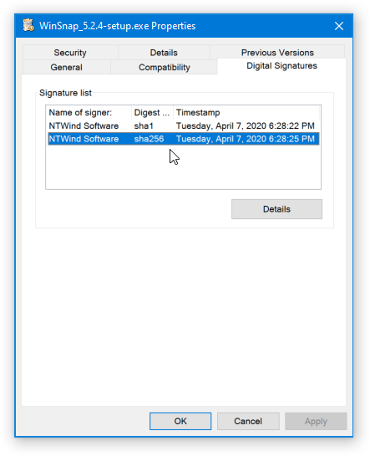Click the Name of signer column header
The width and height of the screenshot is (370, 456).
point(89,113)
